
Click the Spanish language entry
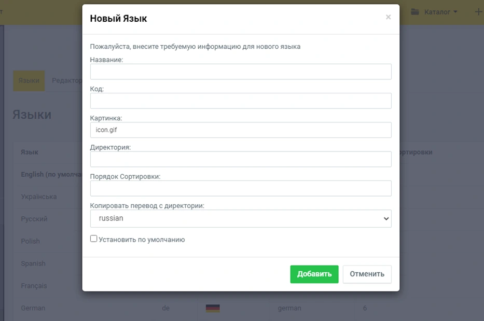[x=33, y=263]
